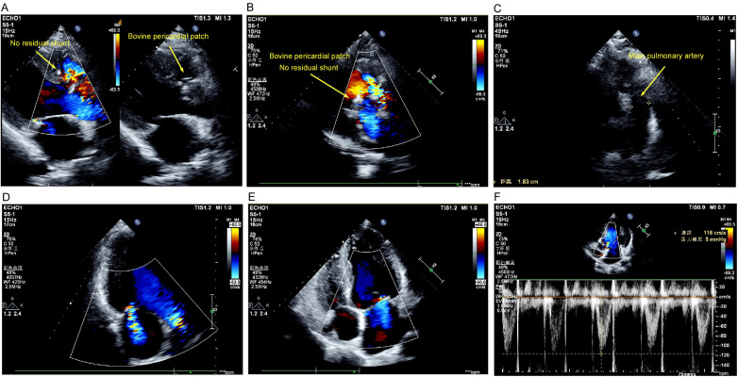Click the panel letter 'D'
Image resolution: width=738 pixels, height=377 pixels.
(x=5, y=195)
